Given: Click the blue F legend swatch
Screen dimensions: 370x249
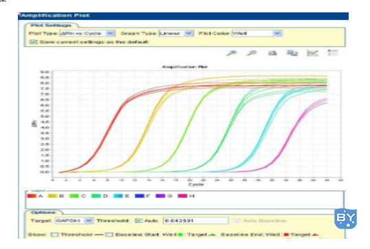Looking at the screenshot, I should point(140,196).
